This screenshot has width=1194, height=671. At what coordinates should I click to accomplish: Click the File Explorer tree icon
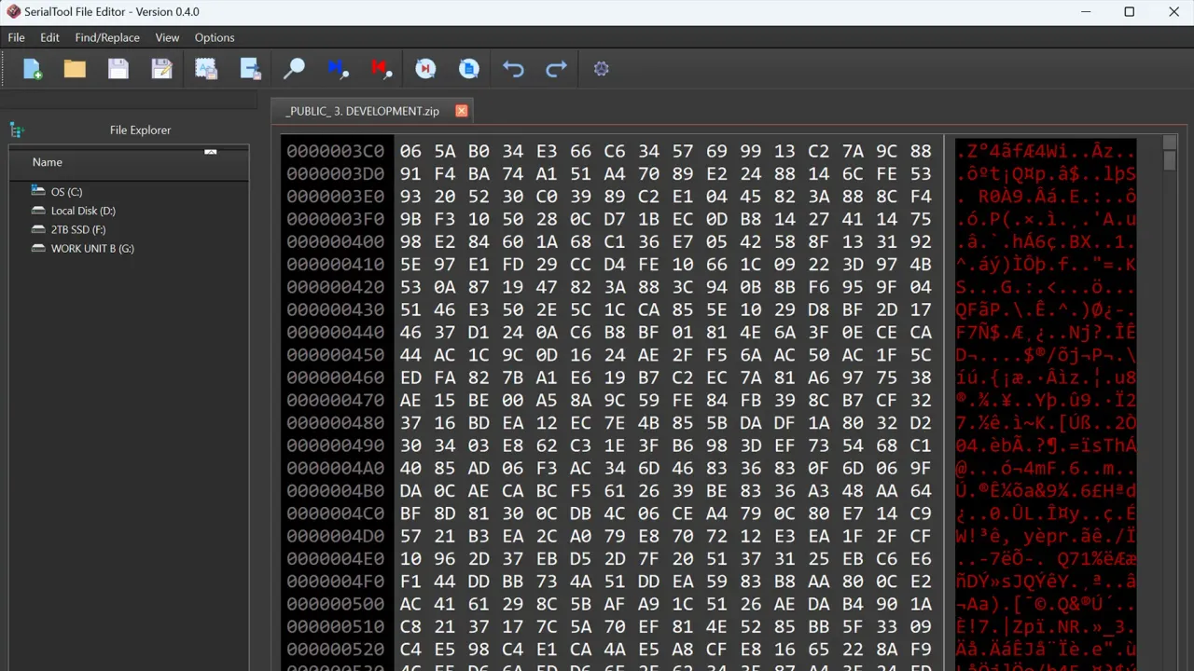point(17,130)
